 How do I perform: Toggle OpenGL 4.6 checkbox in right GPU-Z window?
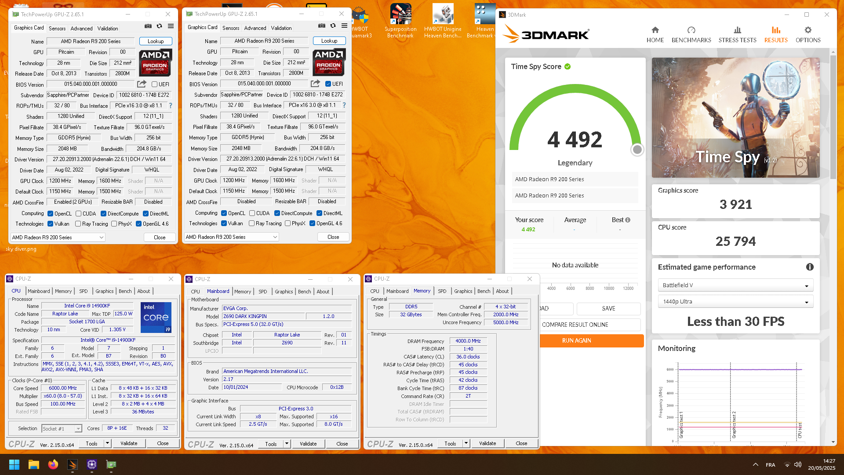click(x=312, y=223)
